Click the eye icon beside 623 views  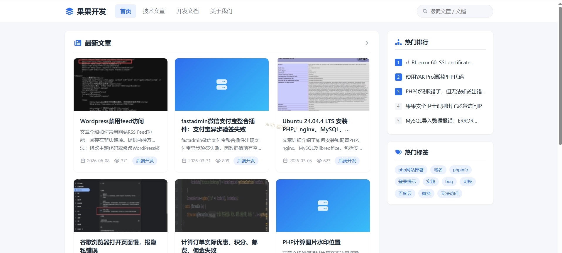319,161
